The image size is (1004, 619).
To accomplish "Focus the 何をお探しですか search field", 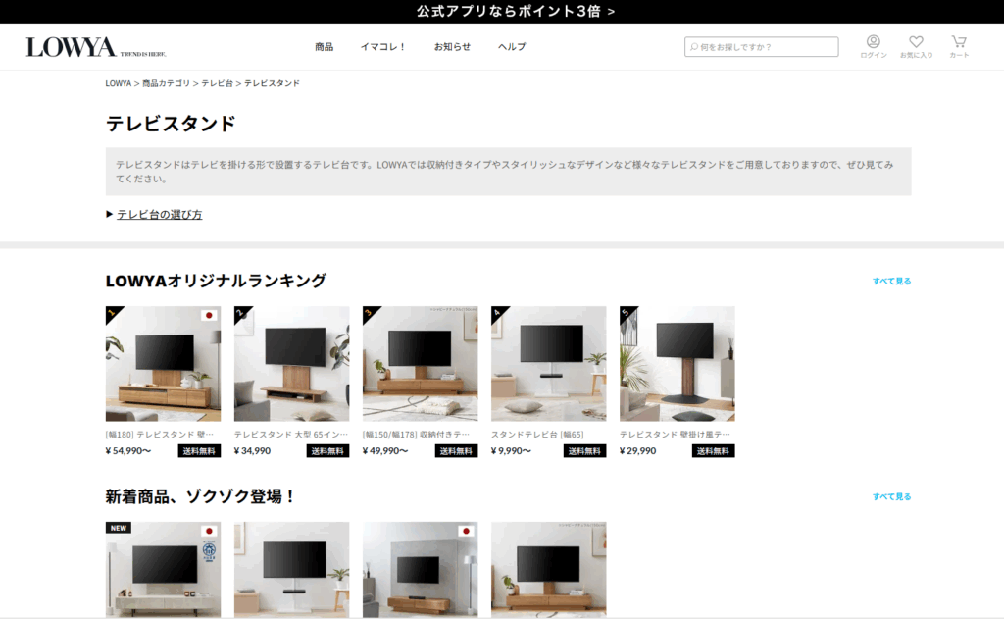I will click(767, 47).
